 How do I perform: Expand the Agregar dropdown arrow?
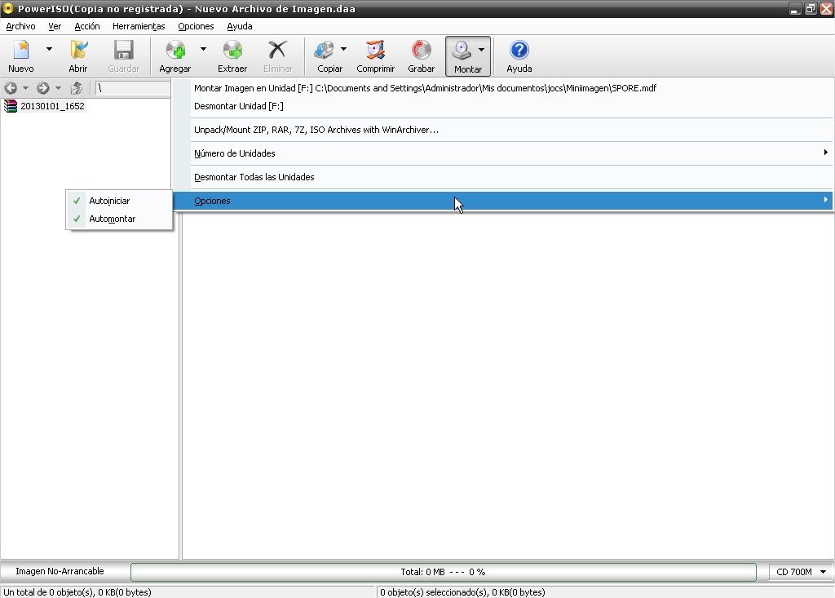click(203, 49)
